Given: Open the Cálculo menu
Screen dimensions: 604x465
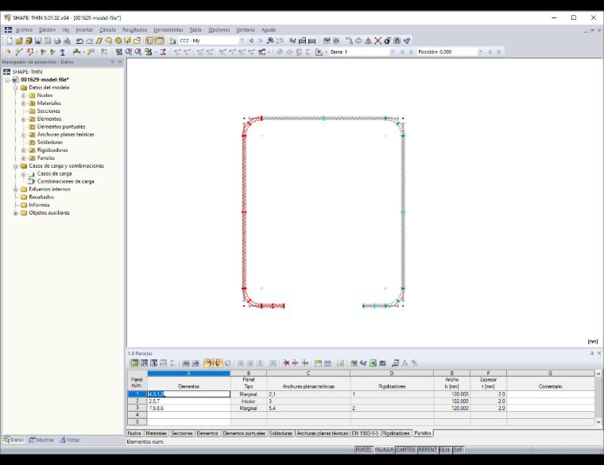Looking at the screenshot, I should pyautogui.click(x=107, y=29).
